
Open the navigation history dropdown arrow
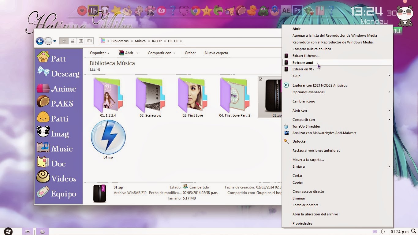[54, 41]
